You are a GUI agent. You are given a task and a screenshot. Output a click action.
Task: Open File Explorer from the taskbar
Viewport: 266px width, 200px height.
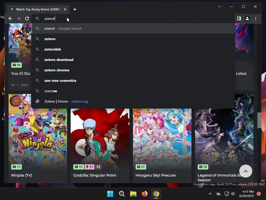(133, 194)
